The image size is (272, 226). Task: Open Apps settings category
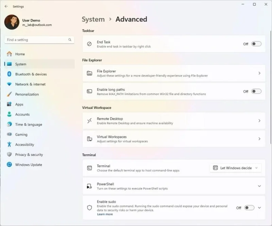tap(39, 104)
